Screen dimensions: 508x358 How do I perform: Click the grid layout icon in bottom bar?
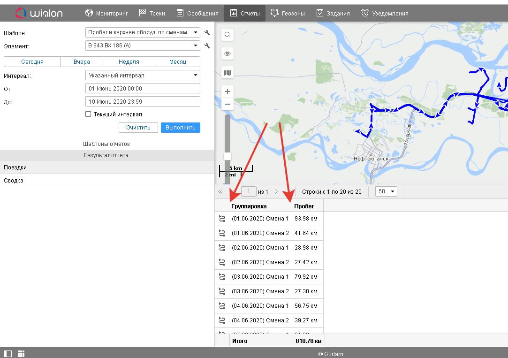click(21, 354)
